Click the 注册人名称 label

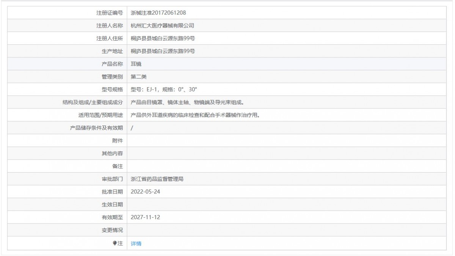click(110, 26)
